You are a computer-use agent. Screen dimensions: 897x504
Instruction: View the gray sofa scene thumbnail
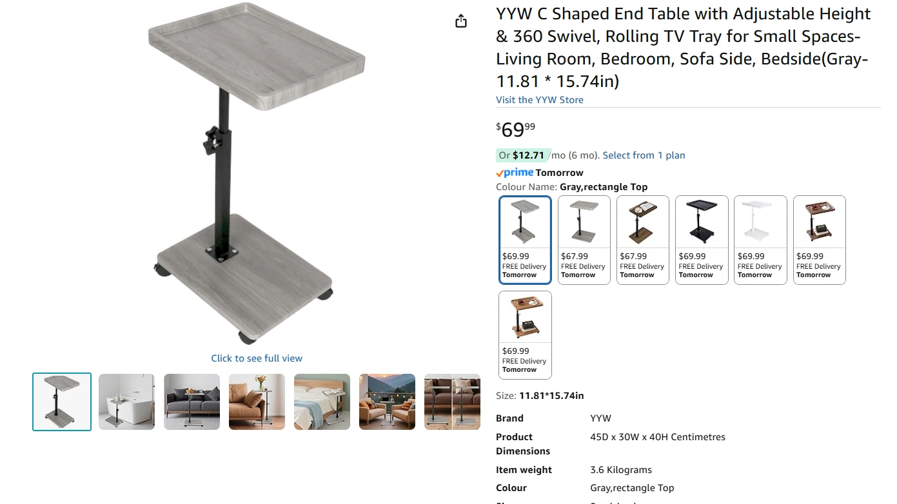192,402
